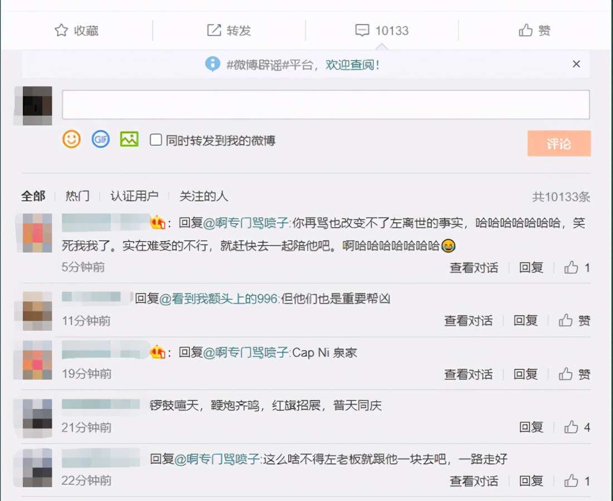Image resolution: width=613 pixels, height=501 pixels.
Task: Select the 认证用户 filter tab
Action: tap(134, 196)
